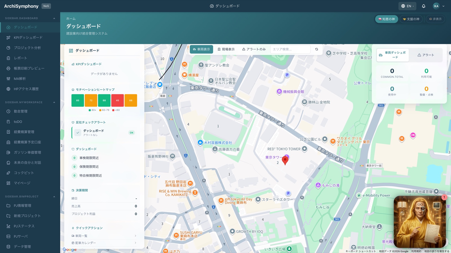Click orange heatmap tile 72

(x=91, y=100)
